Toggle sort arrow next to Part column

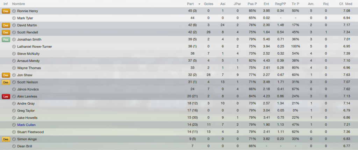[199, 4]
